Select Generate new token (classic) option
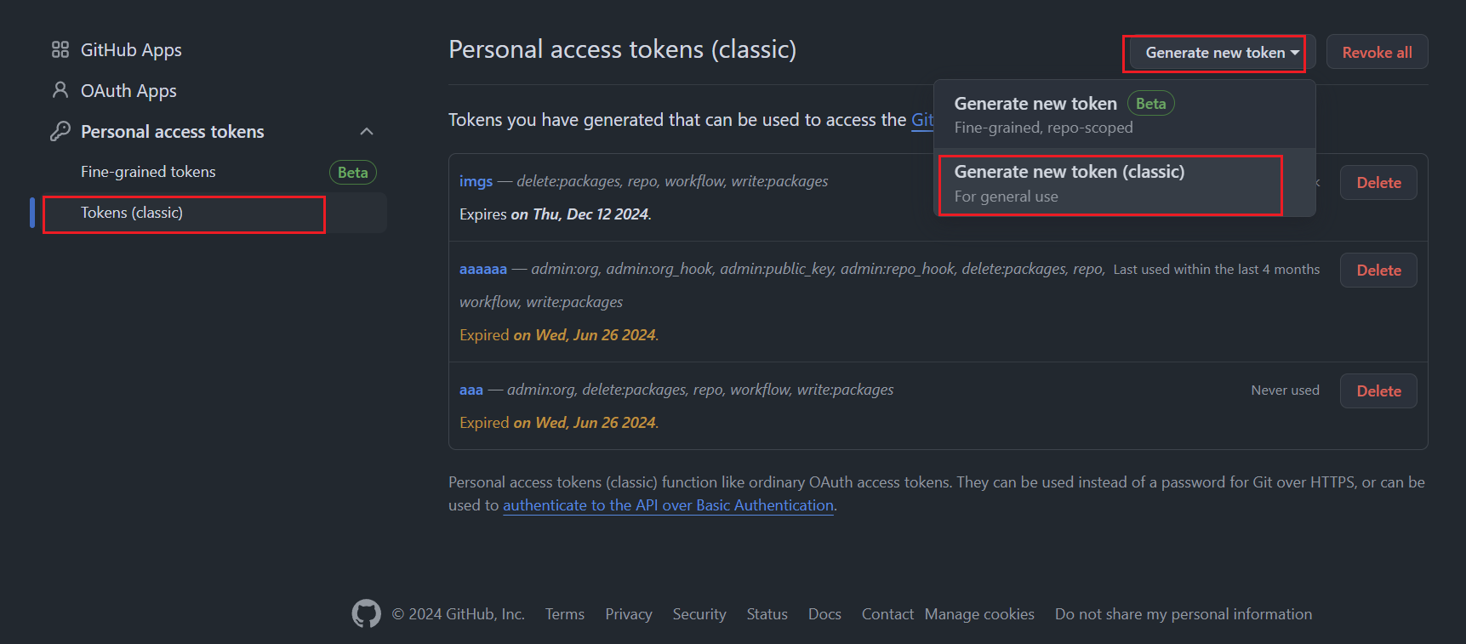The image size is (1466, 644). (1069, 183)
